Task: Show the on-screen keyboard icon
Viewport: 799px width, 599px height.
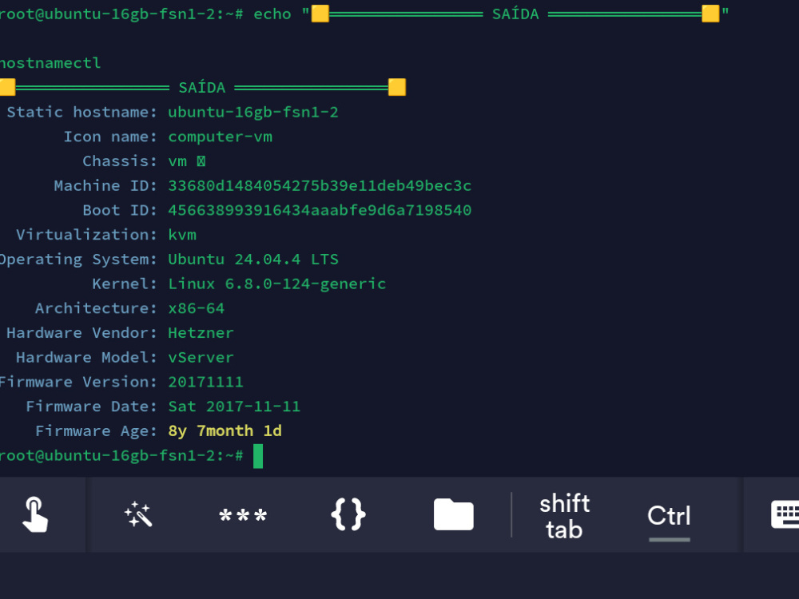Action: pos(785,514)
